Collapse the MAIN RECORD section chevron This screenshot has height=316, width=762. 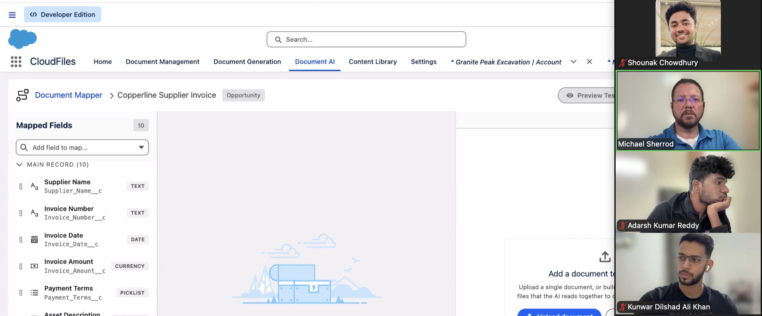pyautogui.click(x=19, y=165)
